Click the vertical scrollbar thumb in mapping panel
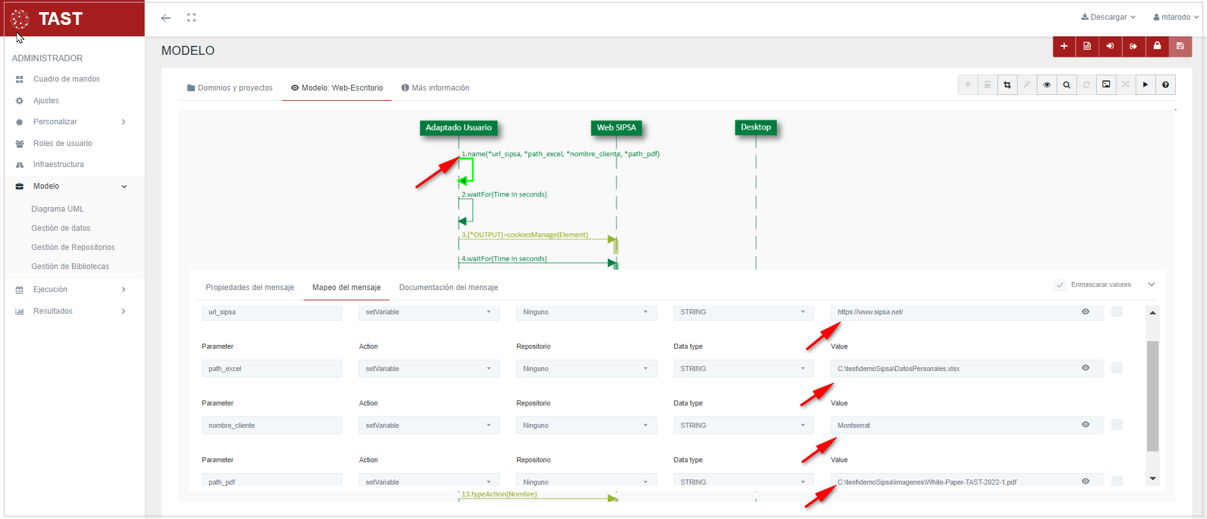This screenshot has height=519, width=1207. pos(1152,395)
